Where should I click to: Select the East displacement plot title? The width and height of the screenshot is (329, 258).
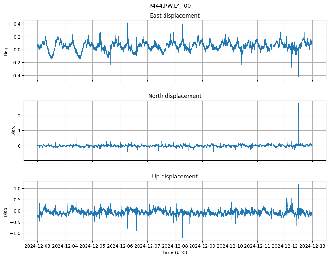175,16
